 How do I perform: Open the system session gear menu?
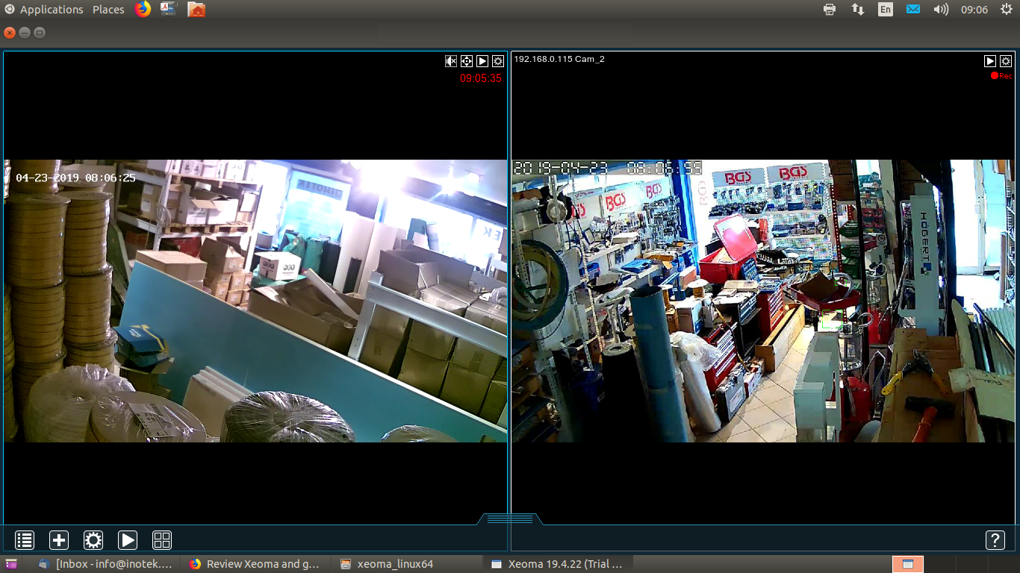1006,10
